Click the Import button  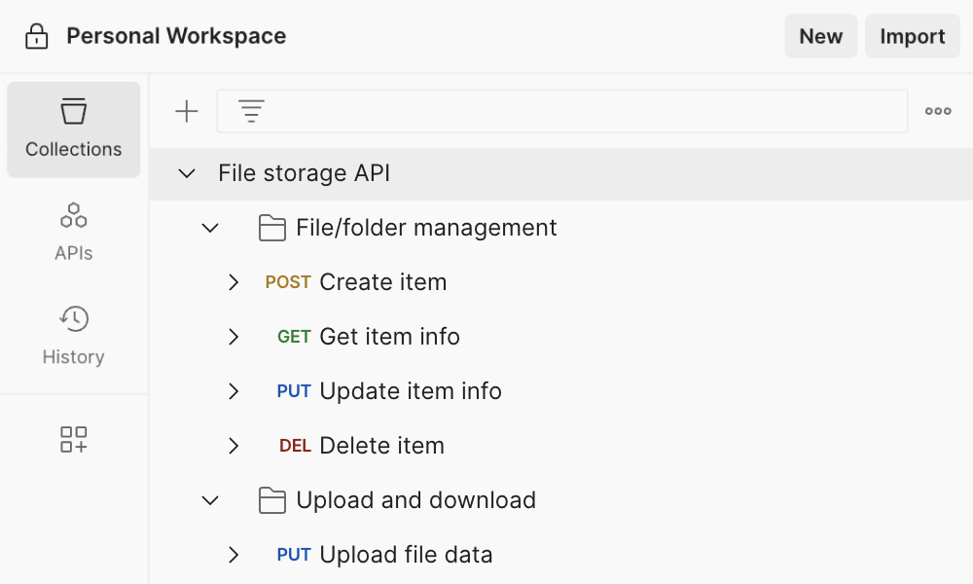[912, 36]
